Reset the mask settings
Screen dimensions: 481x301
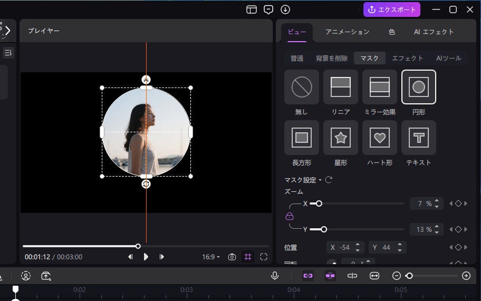tap(329, 180)
